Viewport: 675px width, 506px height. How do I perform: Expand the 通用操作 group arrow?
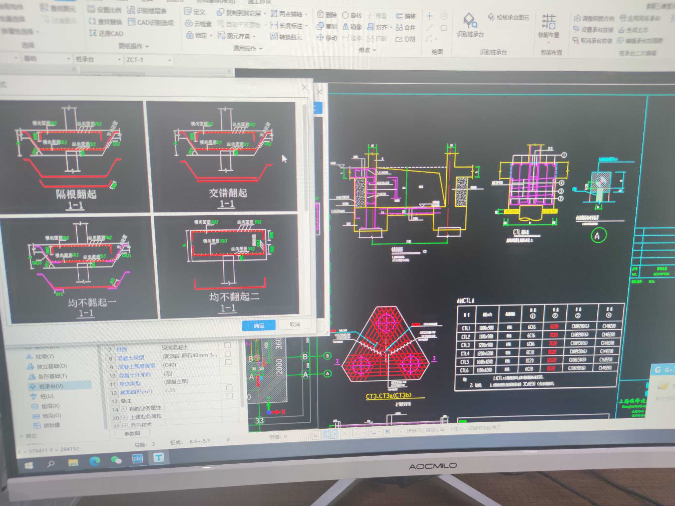tap(261, 49)
